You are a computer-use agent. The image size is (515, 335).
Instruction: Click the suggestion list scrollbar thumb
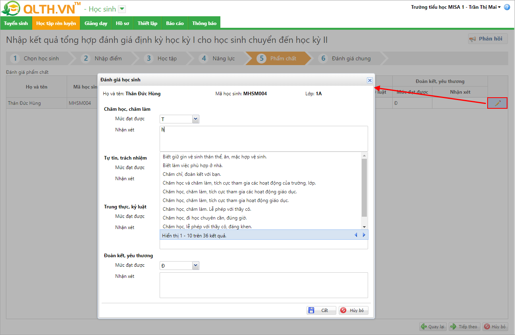(364, 187)
